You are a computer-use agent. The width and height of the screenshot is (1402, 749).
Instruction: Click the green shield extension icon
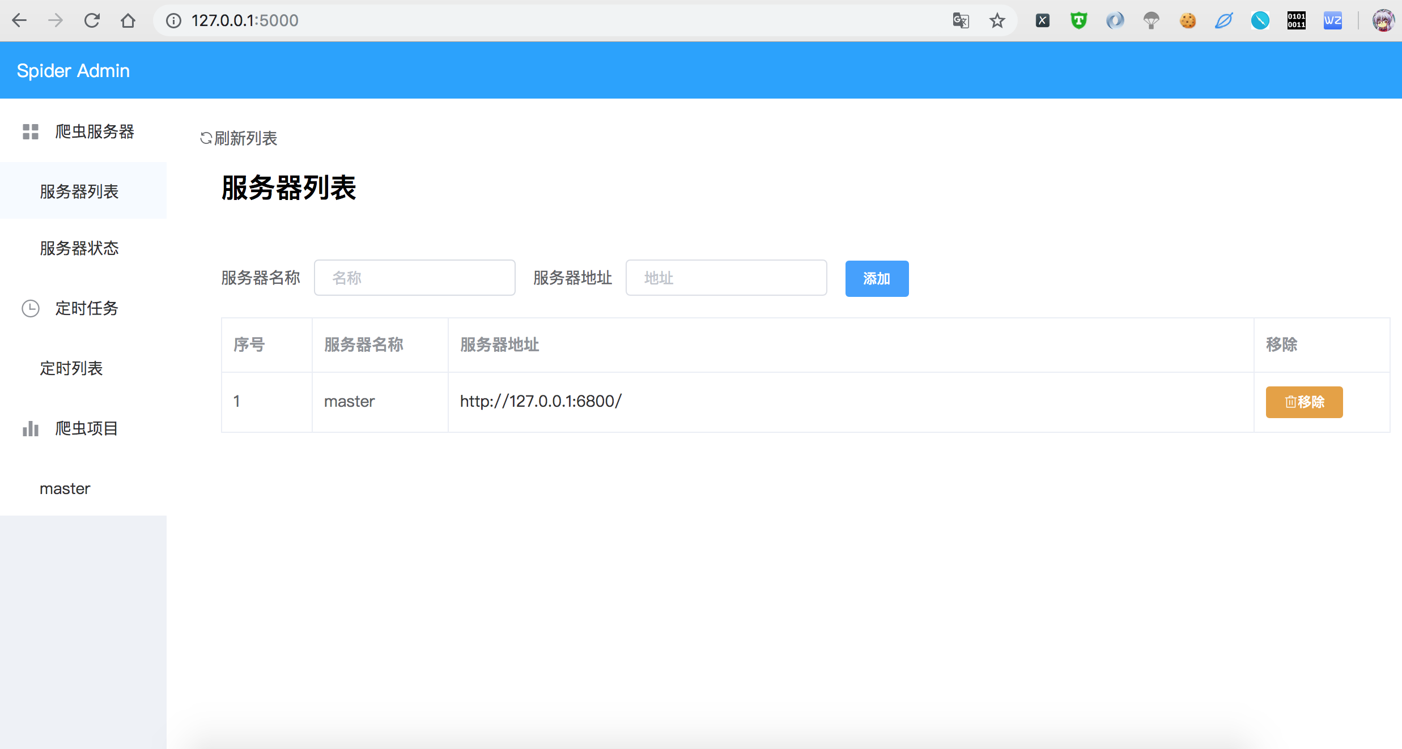pos(1078,21)
